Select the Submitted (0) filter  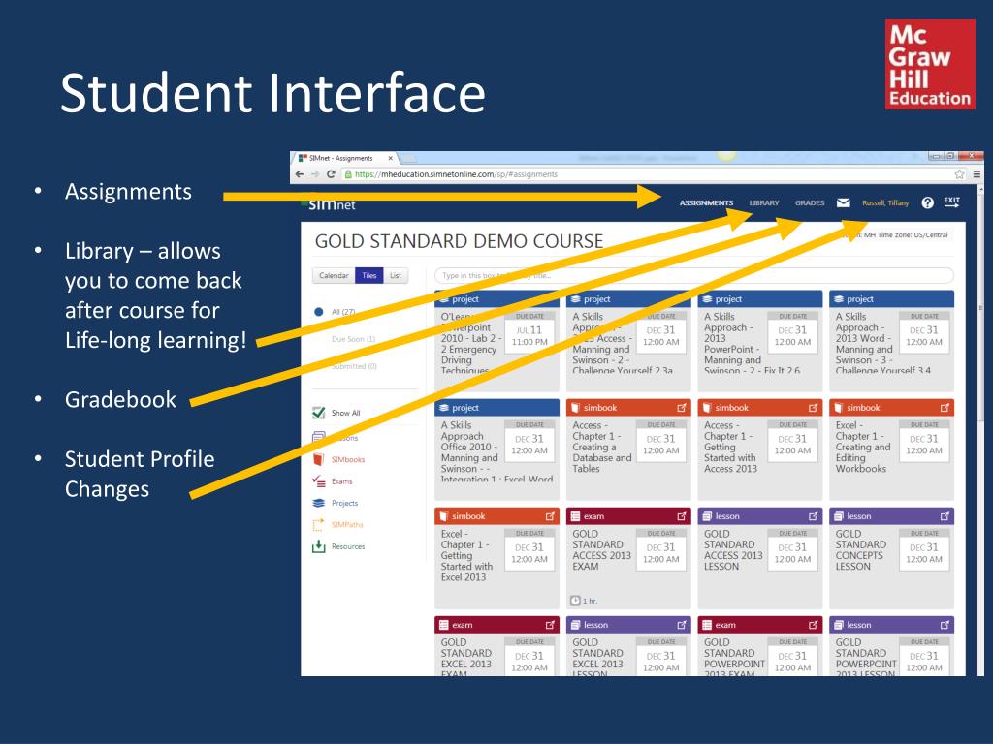(x=353, y=366)
